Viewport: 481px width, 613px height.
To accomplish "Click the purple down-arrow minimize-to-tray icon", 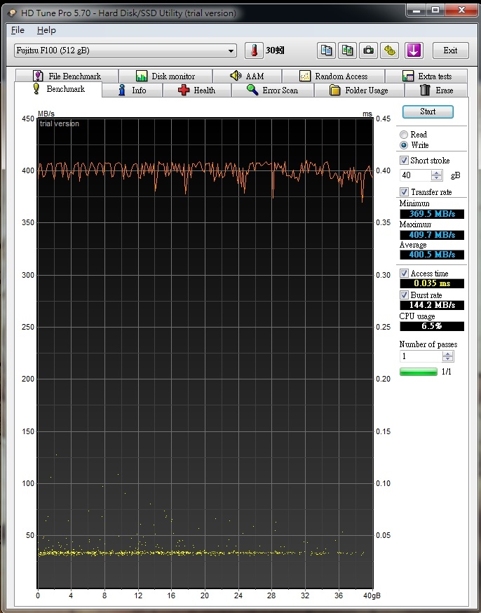I will tap(414, 50).
